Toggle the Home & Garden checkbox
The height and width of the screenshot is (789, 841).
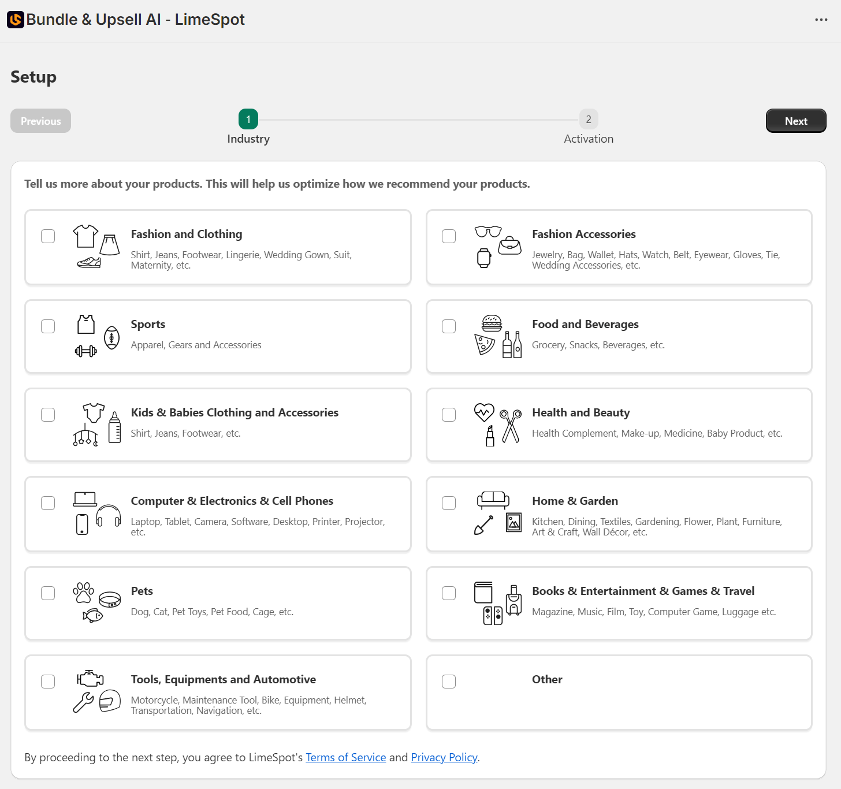[449, 503]
